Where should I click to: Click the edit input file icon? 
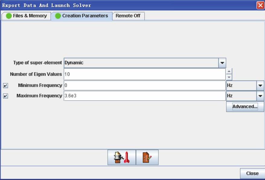147,157
